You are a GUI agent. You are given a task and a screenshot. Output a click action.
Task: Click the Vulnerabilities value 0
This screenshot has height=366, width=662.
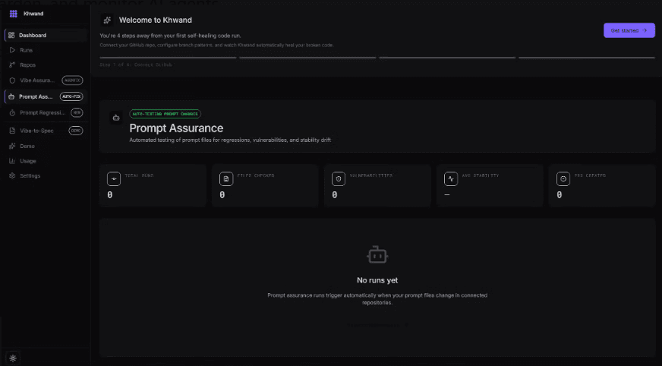[334, 195]
